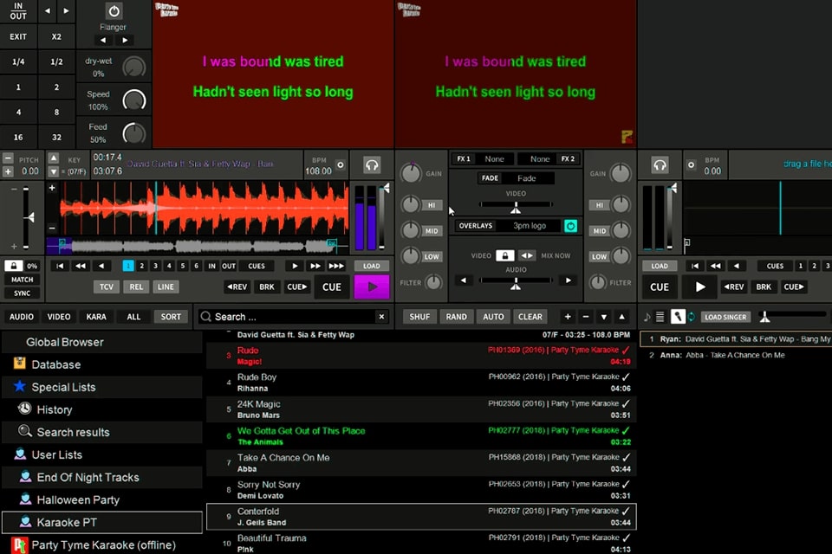This screenshot has height=554, width=832.
Task: Click the audio crossfader slider handle
Action: (516, 285)
